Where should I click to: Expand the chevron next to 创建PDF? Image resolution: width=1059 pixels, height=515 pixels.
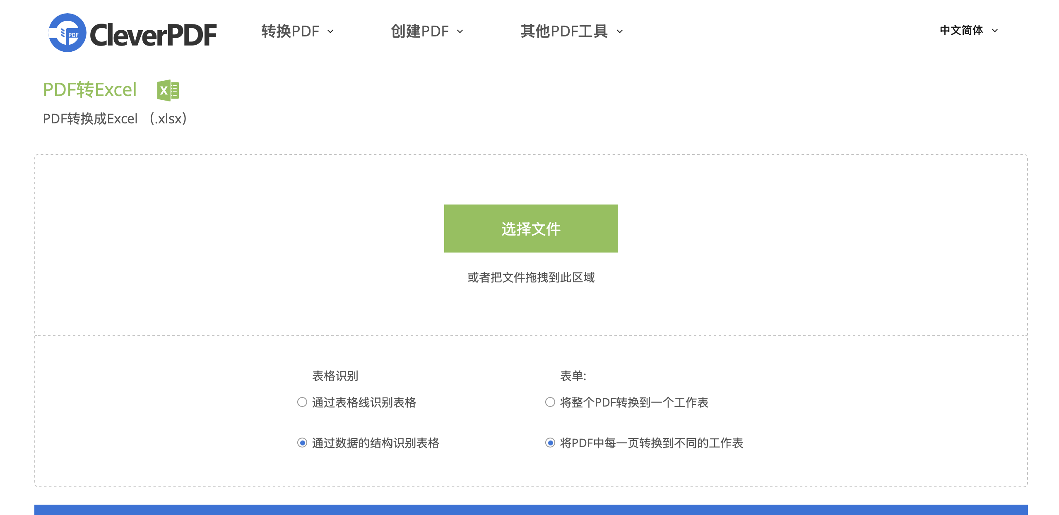click(460, 31)
